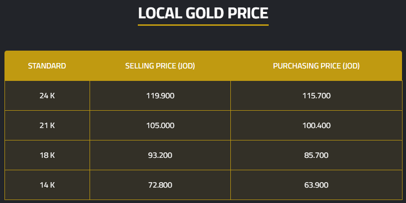The height and width of the screenshot is (203, 406).
Task: Click the PURCHASING PRICE (JOD) header
Action: click(316, 66)
